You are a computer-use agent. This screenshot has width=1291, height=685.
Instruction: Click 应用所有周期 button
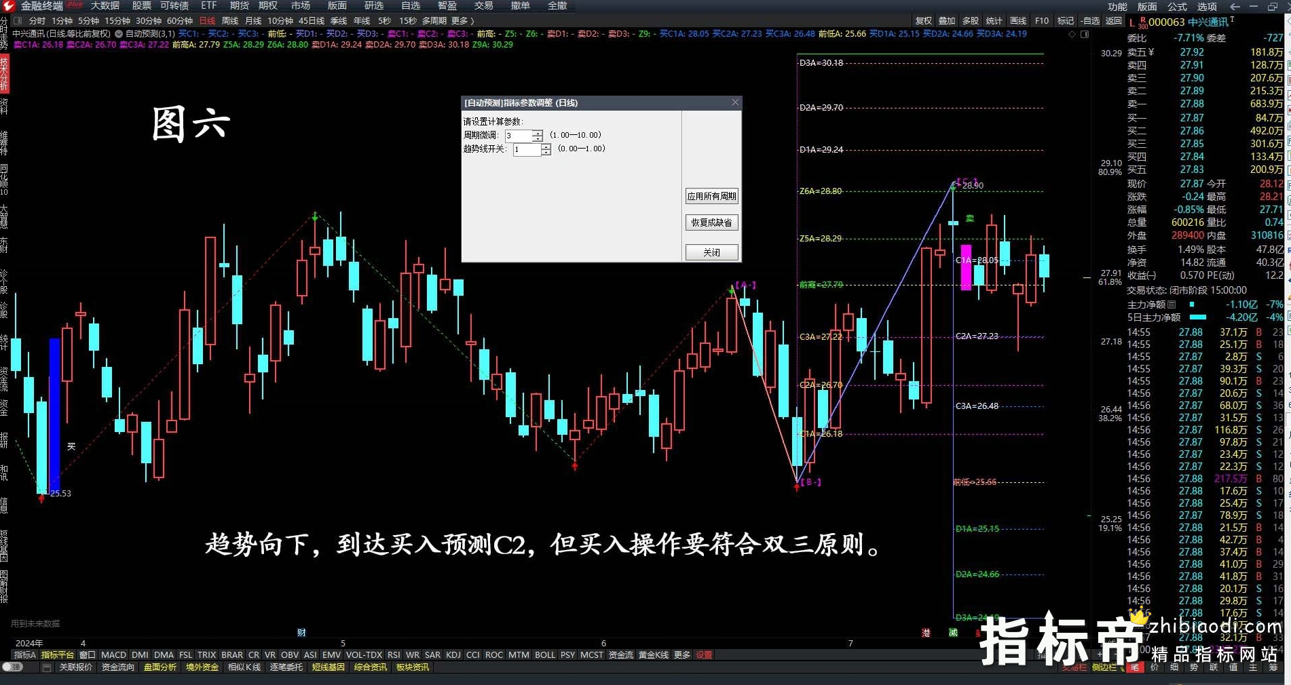pos(711,196)
